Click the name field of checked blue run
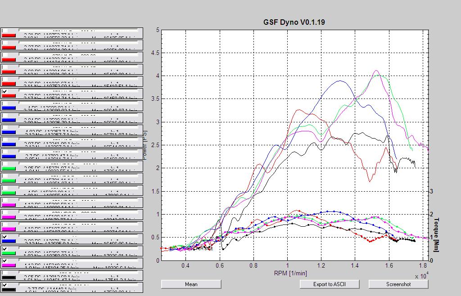Image resolution: width=461 pixels, height=296 pixels. [78, 236]
